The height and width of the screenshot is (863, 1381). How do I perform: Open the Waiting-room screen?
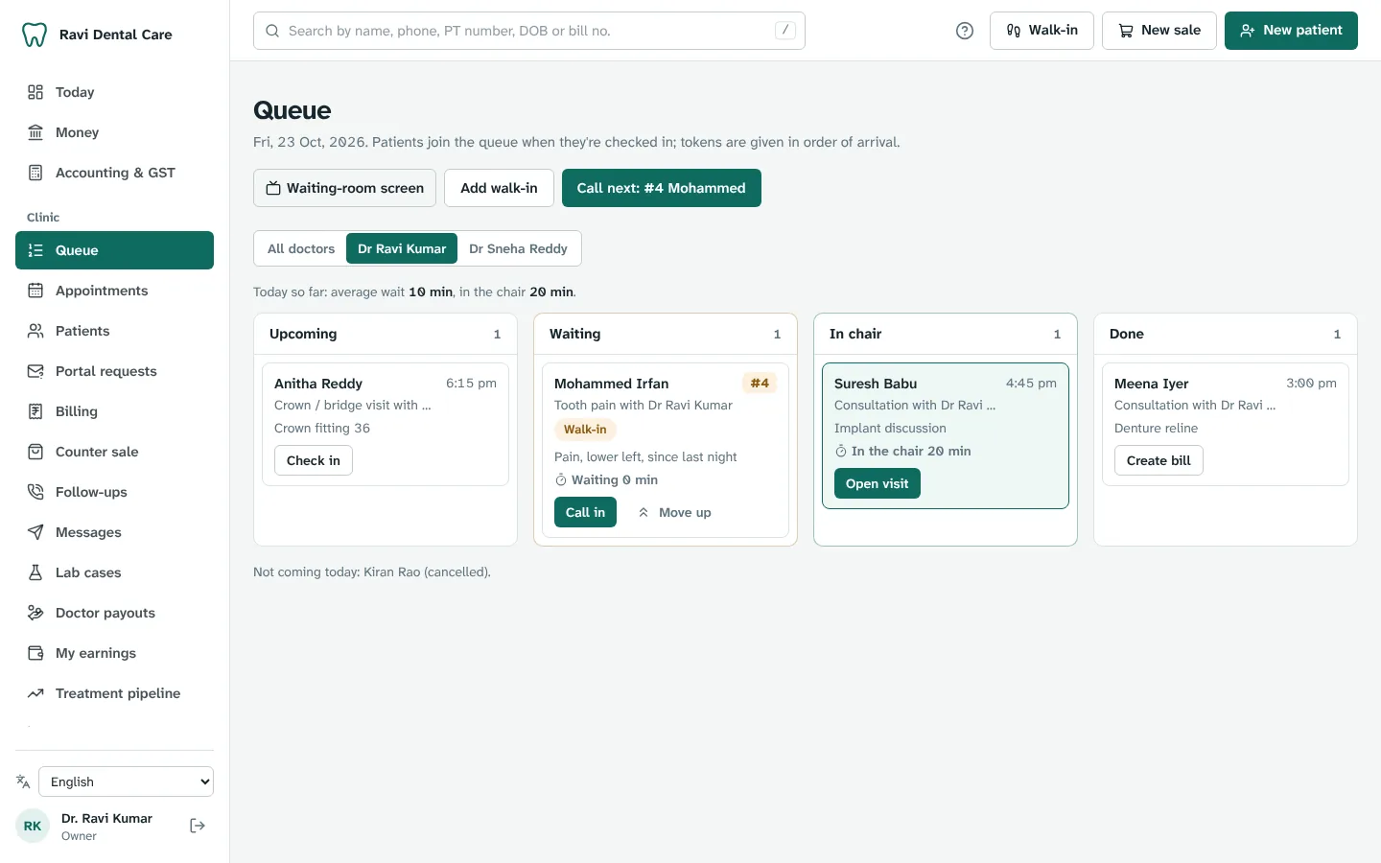344,188
